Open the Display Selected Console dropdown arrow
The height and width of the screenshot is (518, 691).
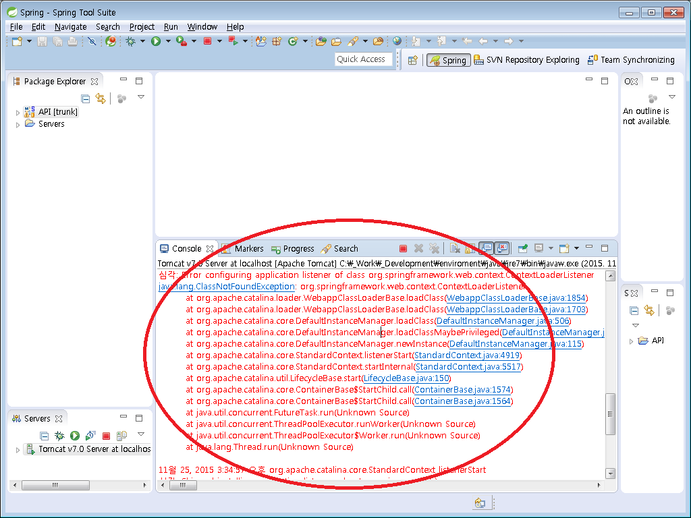(x=551, y=249)
